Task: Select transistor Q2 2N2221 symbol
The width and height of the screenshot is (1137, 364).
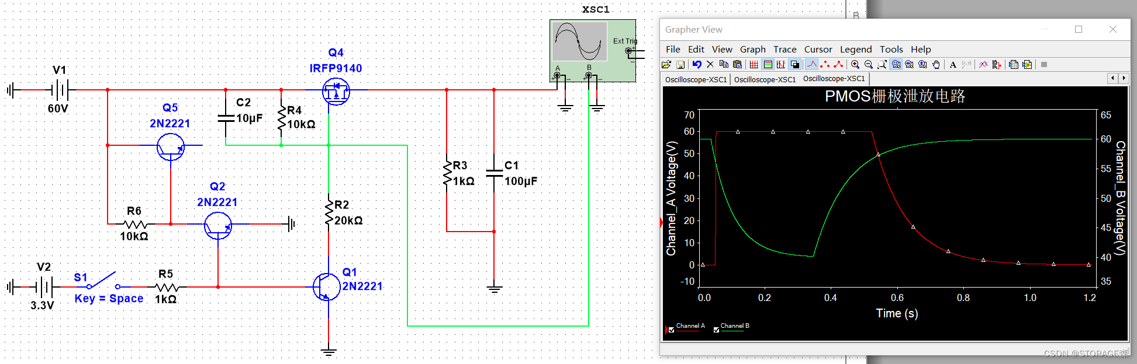Action: [218, 225]
